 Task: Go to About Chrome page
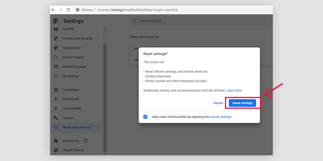coord(73,150)
